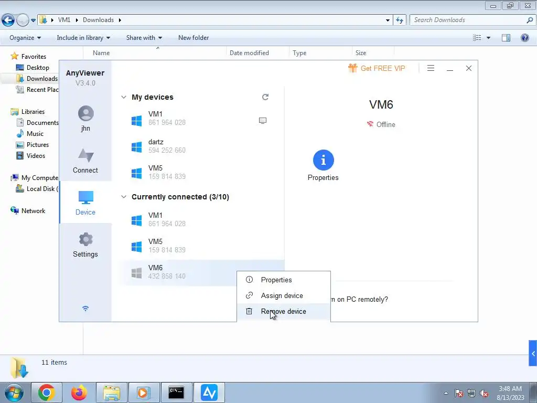Screen dimensions: 537x403
Task: Choose Remove device from the context menu
Action: pos(284,311)
